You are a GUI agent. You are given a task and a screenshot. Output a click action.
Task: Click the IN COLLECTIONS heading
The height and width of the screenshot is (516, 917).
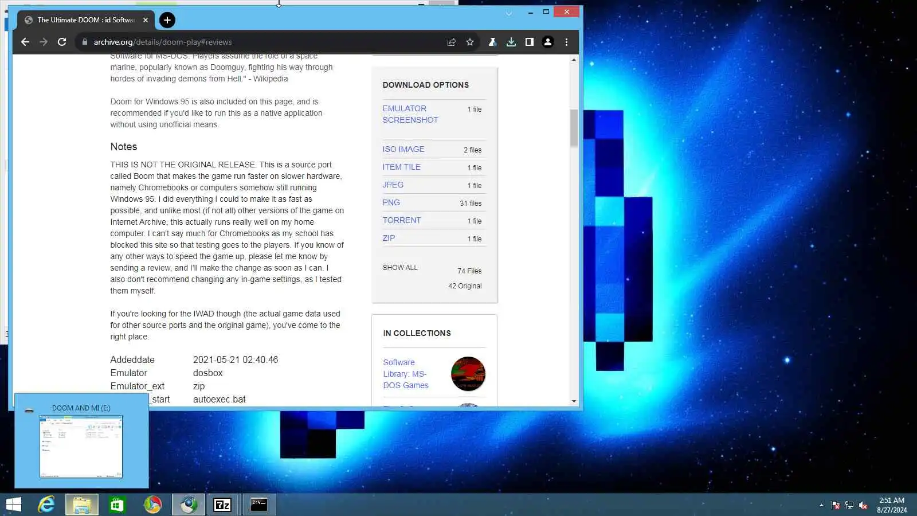click(x=417, y=333)
